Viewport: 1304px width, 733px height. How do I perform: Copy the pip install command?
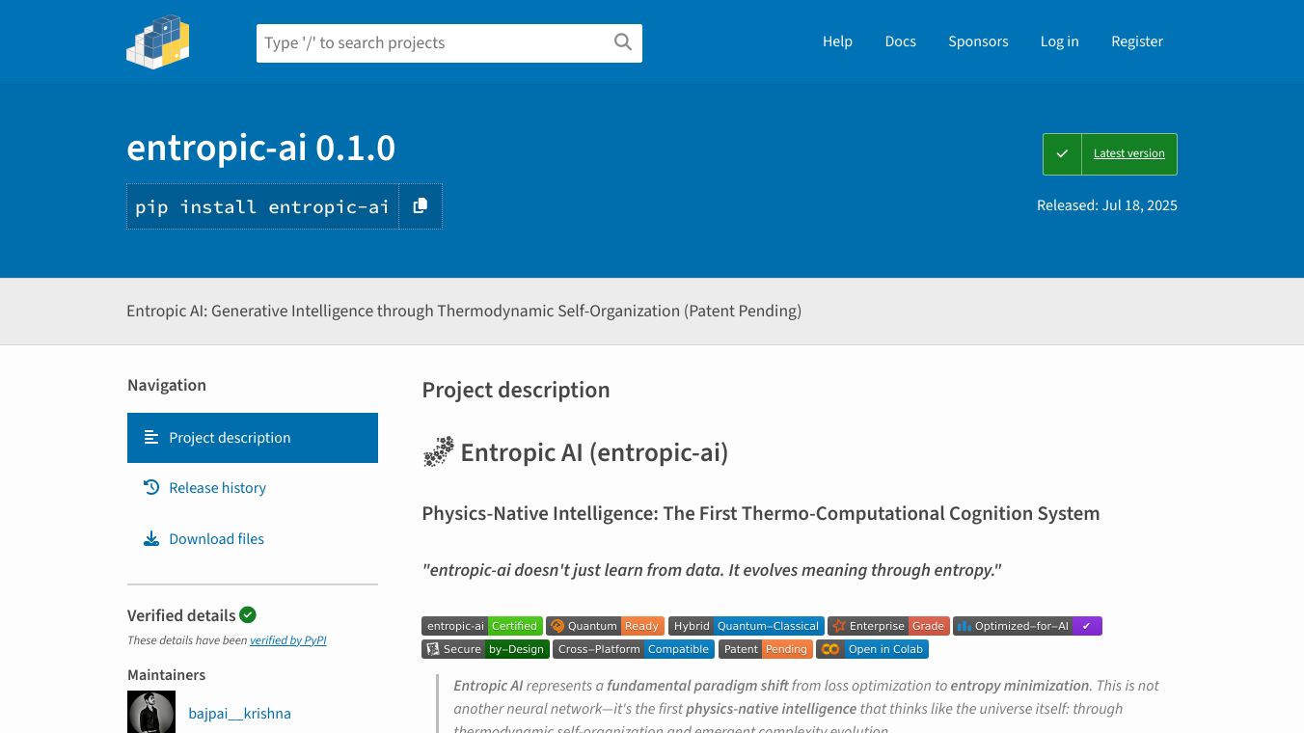pos(421,206)
